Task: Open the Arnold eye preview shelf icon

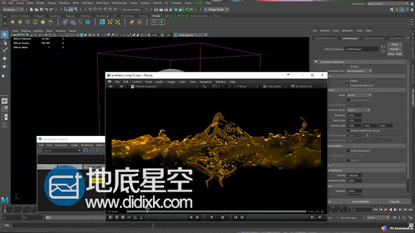Action: pos(154,22)
